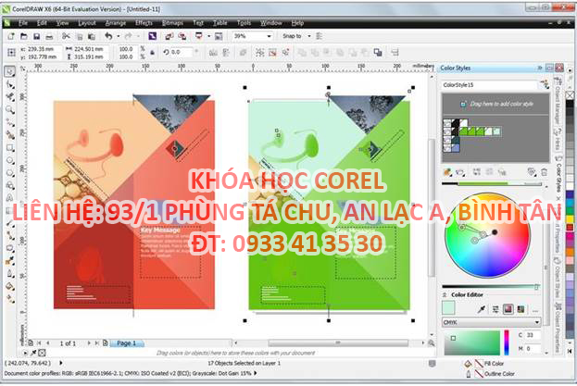Select the Pick tool in toolbox
The image size is (577, 386).
[10, 71]
